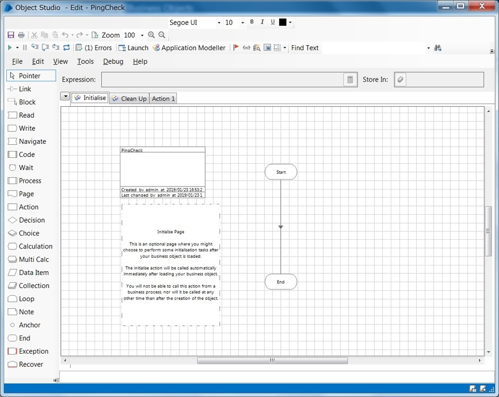Open the font name dropdown
The width and height of the screenshot is (499, 397).
[219, 22]
